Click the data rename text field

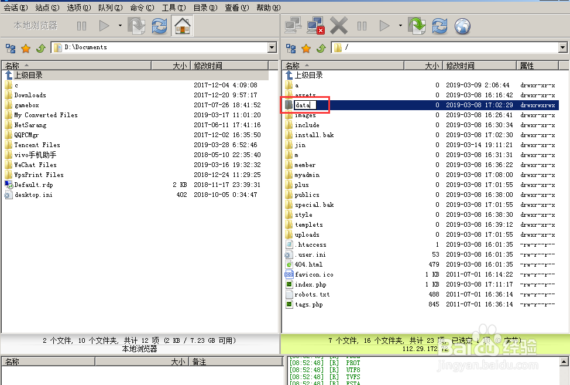coord(304,105)
